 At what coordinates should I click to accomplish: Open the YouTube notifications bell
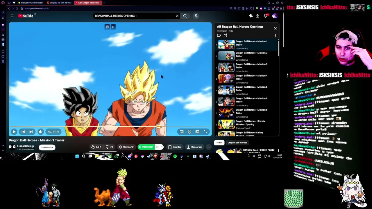pos(265,16)
